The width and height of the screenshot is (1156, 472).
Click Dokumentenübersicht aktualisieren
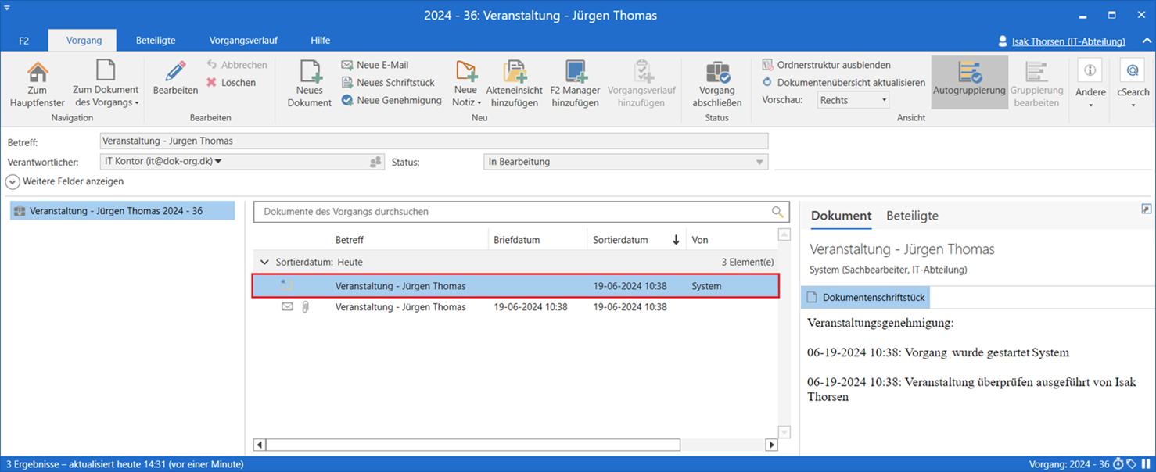[843, 82]
